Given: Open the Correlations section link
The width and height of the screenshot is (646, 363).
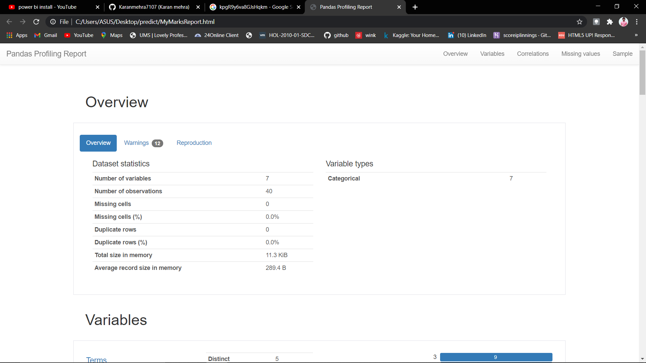Looking at the screenshot, I should pyautogui.click(x=533, y=54).
